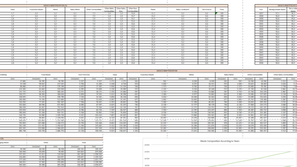Select Metal header in the tonnage table
297x167 pixels.
191,75
